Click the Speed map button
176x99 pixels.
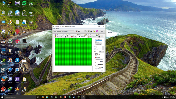tap(99, 44)
